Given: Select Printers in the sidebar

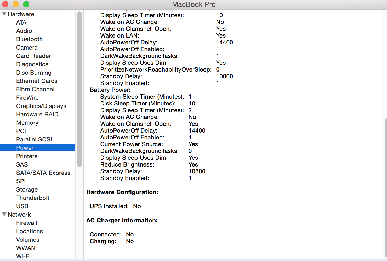Looking at the screenshot, I should coord(27,156).
